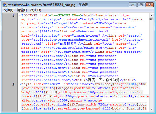This screenshot has height=114, width=156.
Task: Click the scrollbar down arrow
Action: pos(151,109)
